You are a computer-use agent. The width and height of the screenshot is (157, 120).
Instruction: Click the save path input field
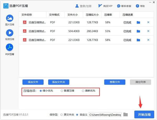coord(105,115)
